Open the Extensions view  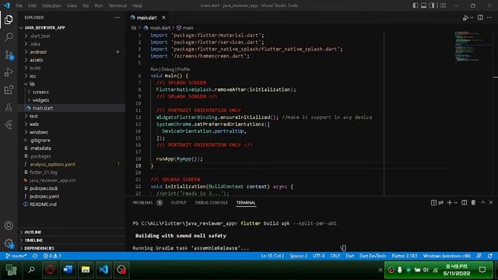[9, 90]
